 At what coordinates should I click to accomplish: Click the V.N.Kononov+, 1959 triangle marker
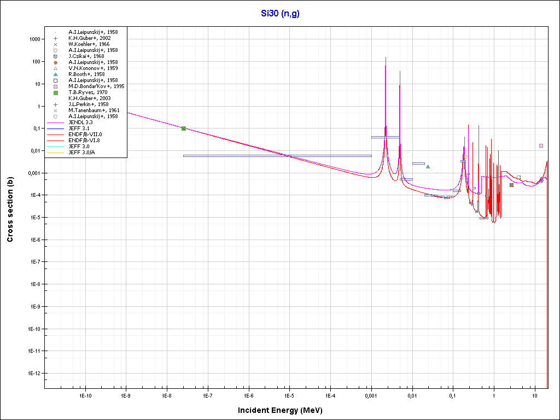[x=55, y=68]
